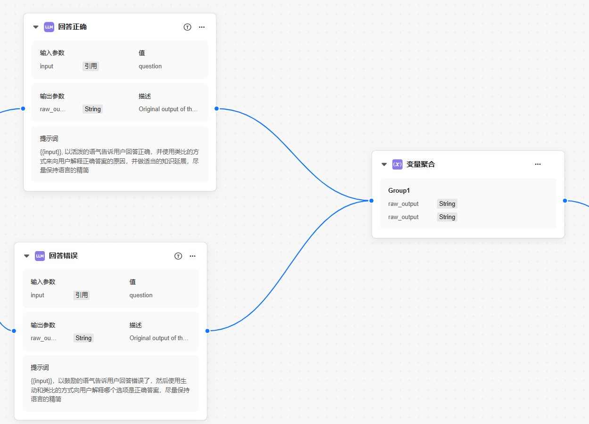This screenshot has width=589, height=424.
Task: Click the LLM icon on 回答错误 node
Action: point(40,256)
